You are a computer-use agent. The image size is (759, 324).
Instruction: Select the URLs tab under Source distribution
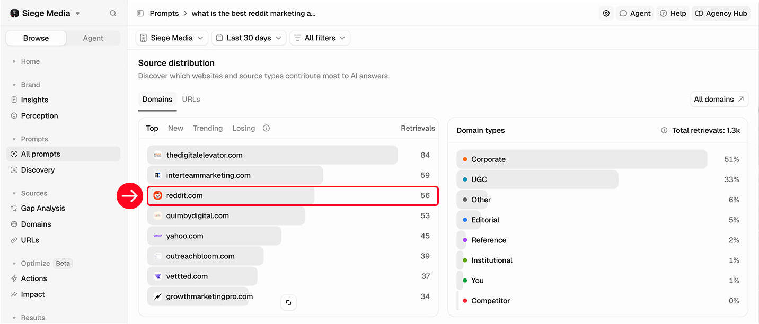[191, 99]
